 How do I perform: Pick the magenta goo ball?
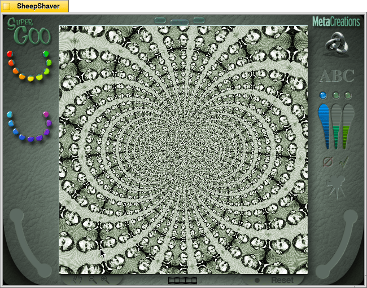46,114
